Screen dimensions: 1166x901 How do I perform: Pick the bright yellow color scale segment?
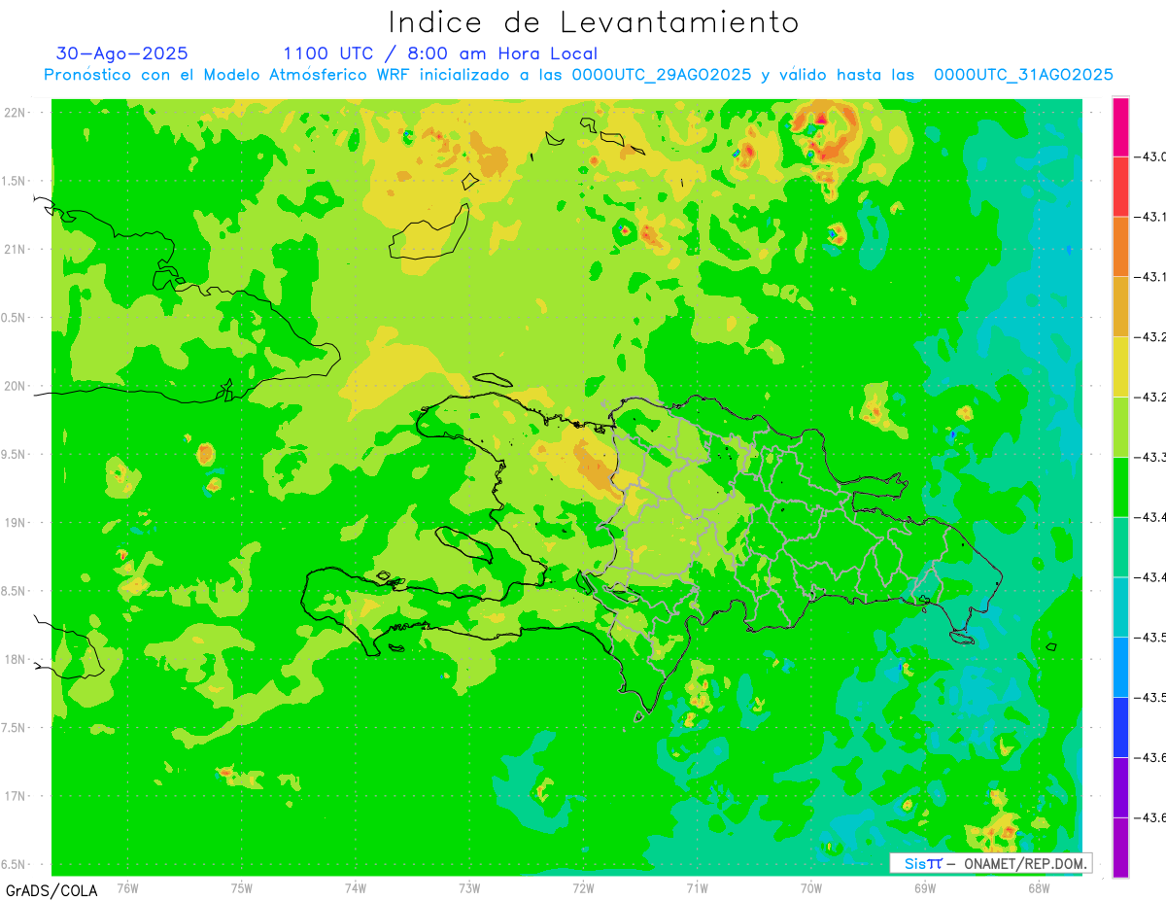pos(1120,366)
